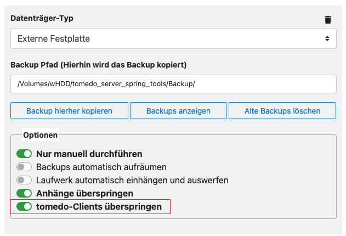This screenshot has width=346, height=236.
Task: Click the Backup hierher kopieren button
Action: pyautogui.click(x=69, y=111)
